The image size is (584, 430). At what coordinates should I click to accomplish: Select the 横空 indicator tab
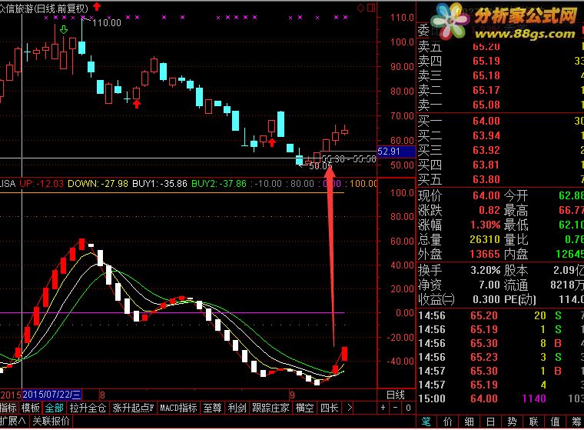click(304, 408)
